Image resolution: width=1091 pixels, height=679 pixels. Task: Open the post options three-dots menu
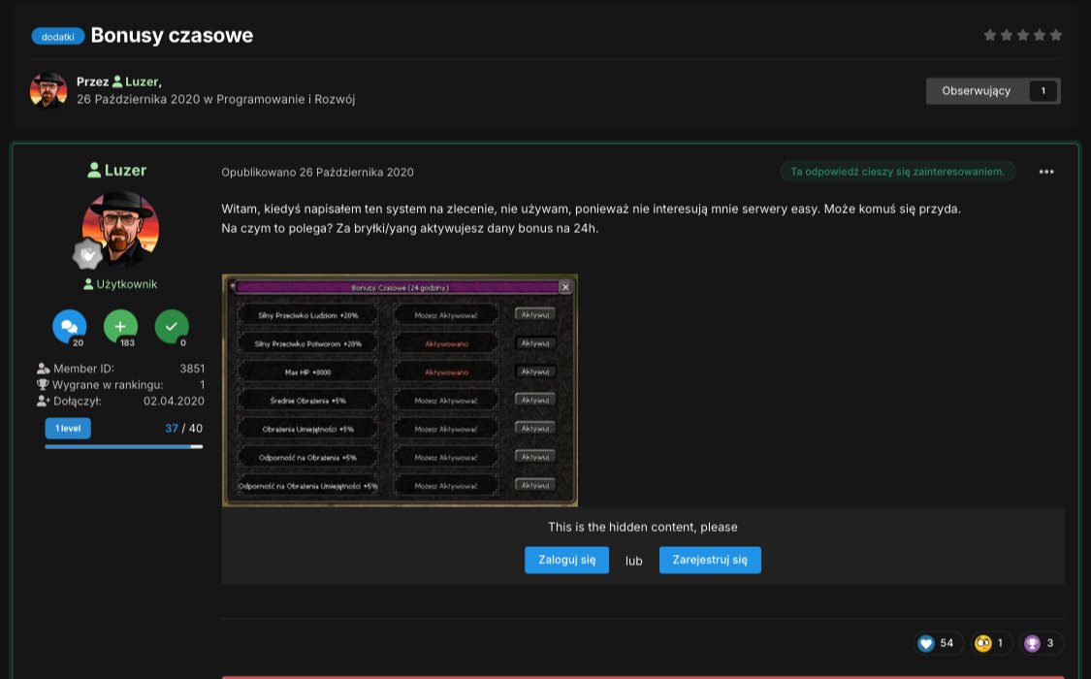pyautogui.click(x=1045, y=172)
